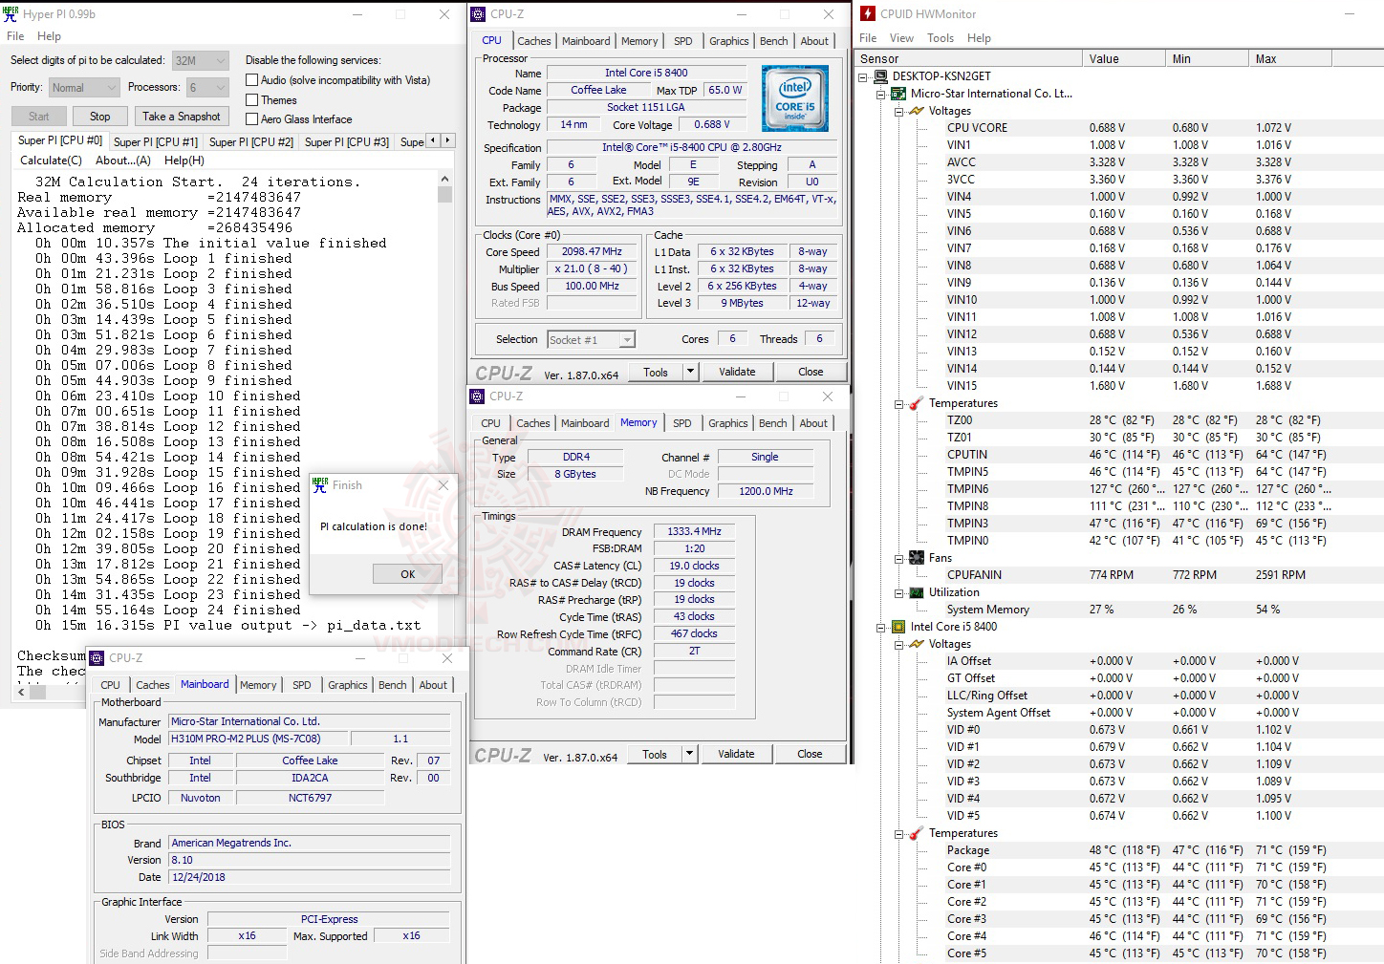Image resolution: width=1384 pixels, height=964 pixels.
Task: Collapse the Voltages group containing IA Offset
Action: coord(898,644)
